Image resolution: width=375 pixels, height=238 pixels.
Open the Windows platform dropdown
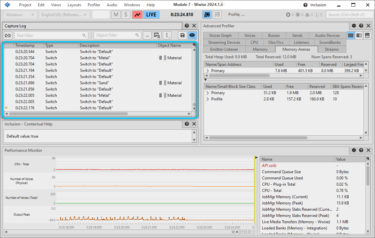point(20,15)
